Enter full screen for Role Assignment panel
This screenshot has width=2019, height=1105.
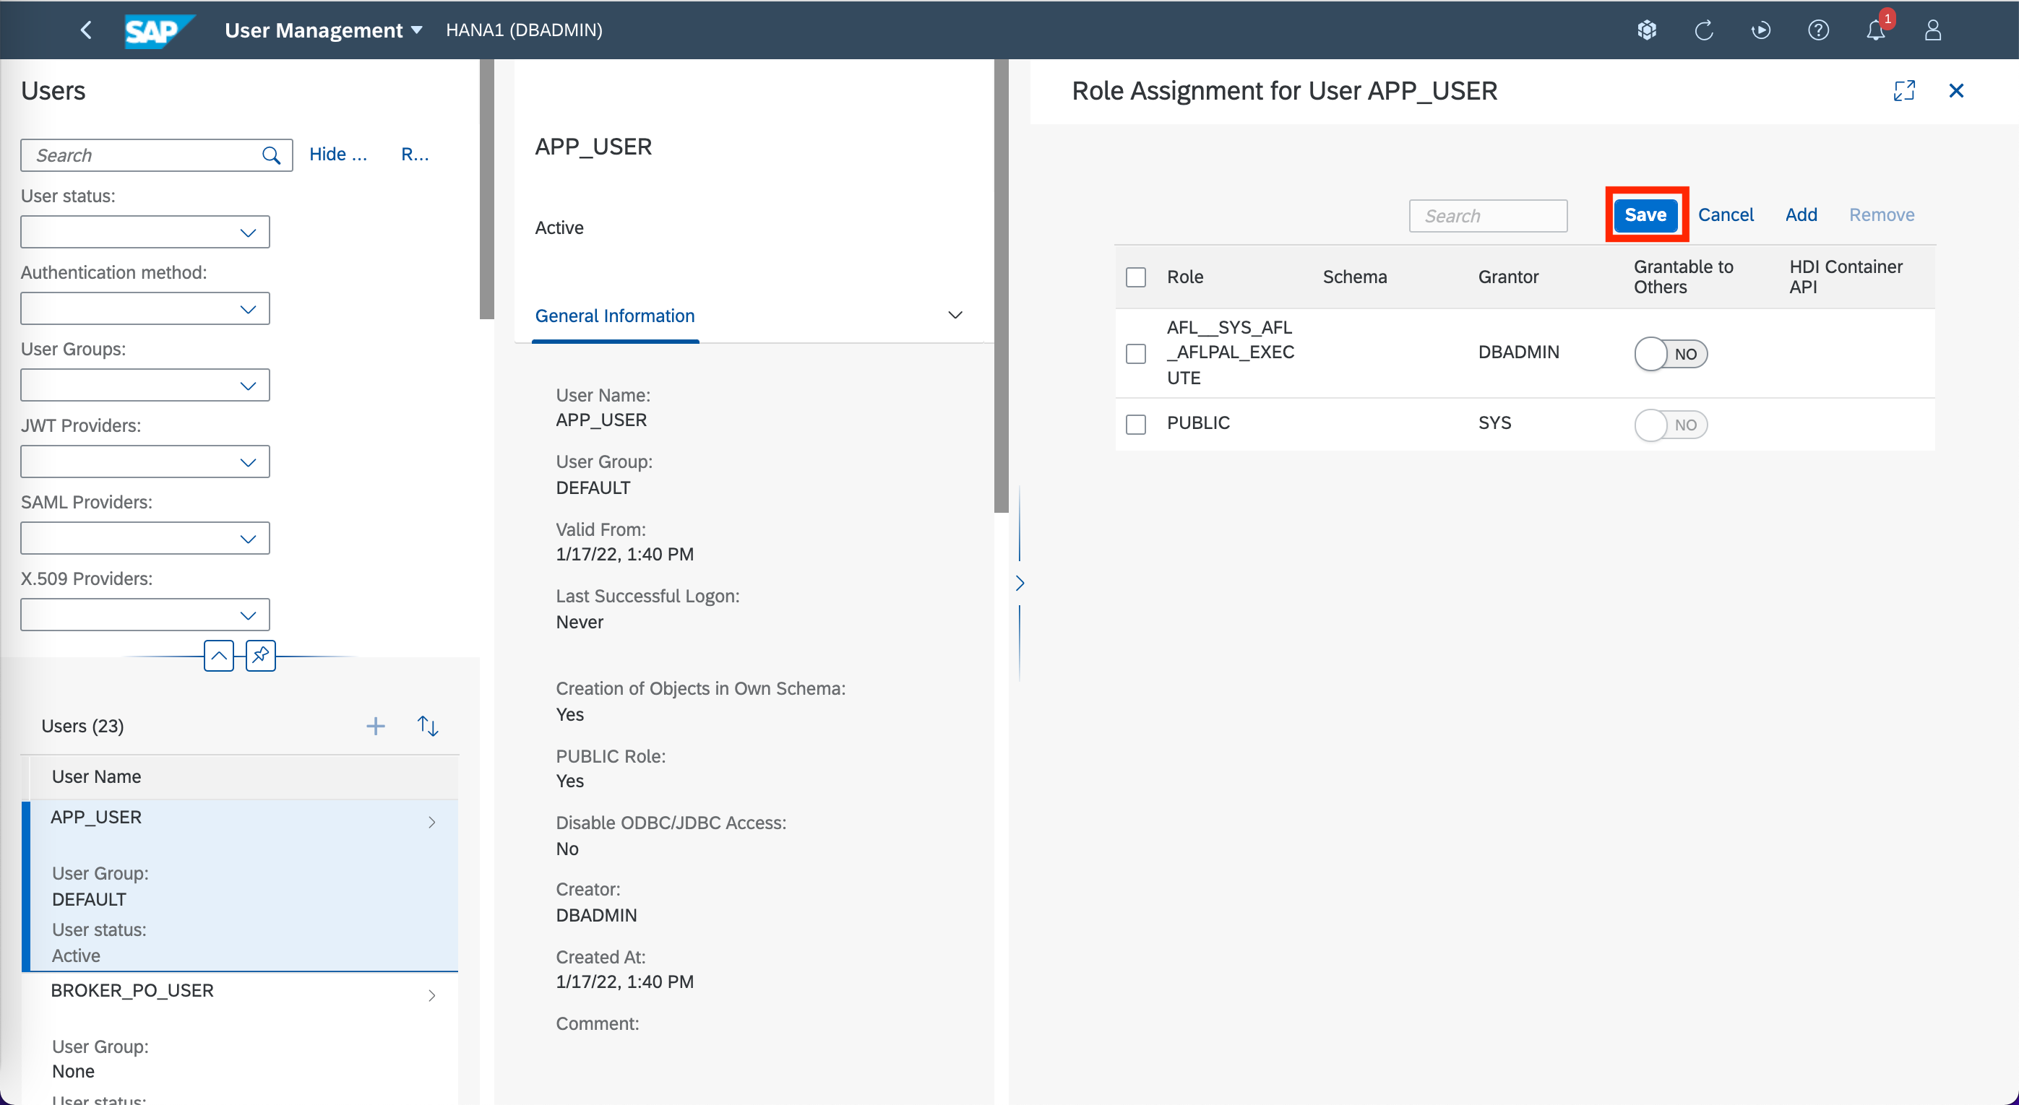pos(1904,91)
